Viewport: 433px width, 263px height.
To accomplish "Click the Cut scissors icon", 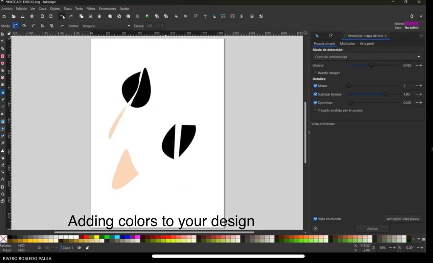I will coord(90,16).
